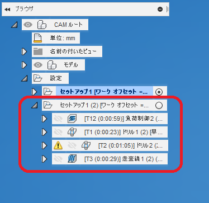The image size is (209, 203).
Task: Click the round minus button in browser header
Action: 160,9
